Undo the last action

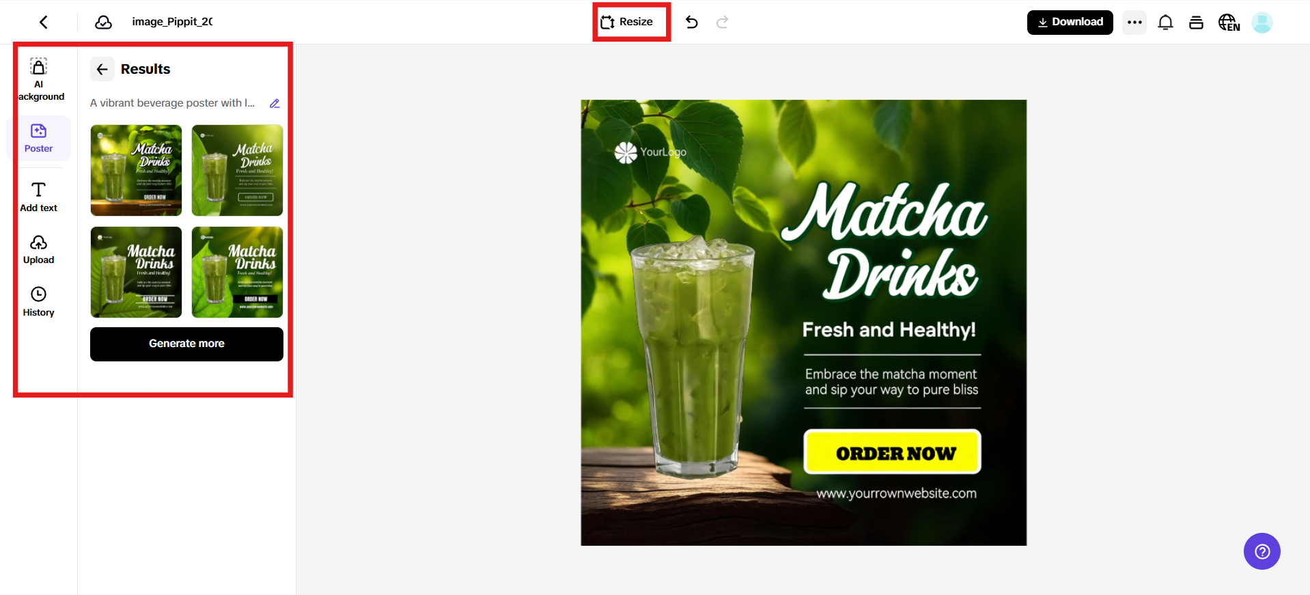click(692, 22)
